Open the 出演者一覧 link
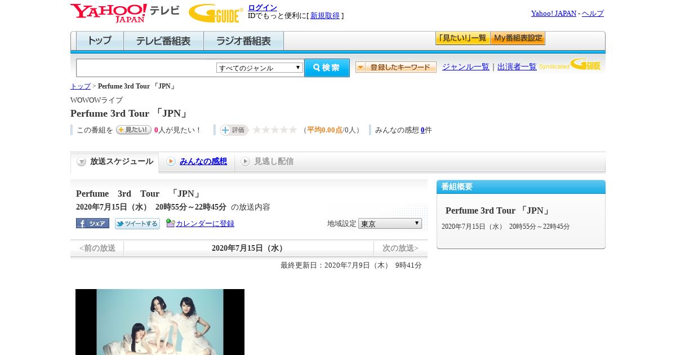The width and height of the screenshot is (676, 355). click(x=517, y=66)
